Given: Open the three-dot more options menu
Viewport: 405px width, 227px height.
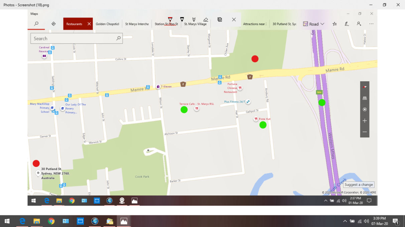Looking at the screenshot, I should tap(371, 24).
